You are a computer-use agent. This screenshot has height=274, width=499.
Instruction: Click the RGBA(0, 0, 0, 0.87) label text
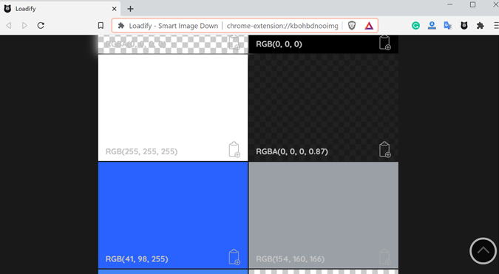point(292,151)
